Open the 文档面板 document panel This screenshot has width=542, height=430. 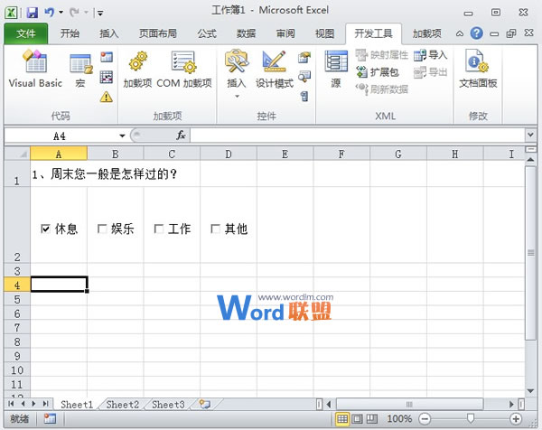pos(478,70)
